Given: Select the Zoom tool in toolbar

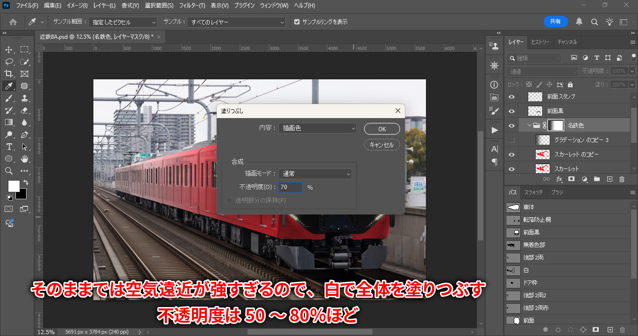Looking at the screenshot, I should (9, 171).
